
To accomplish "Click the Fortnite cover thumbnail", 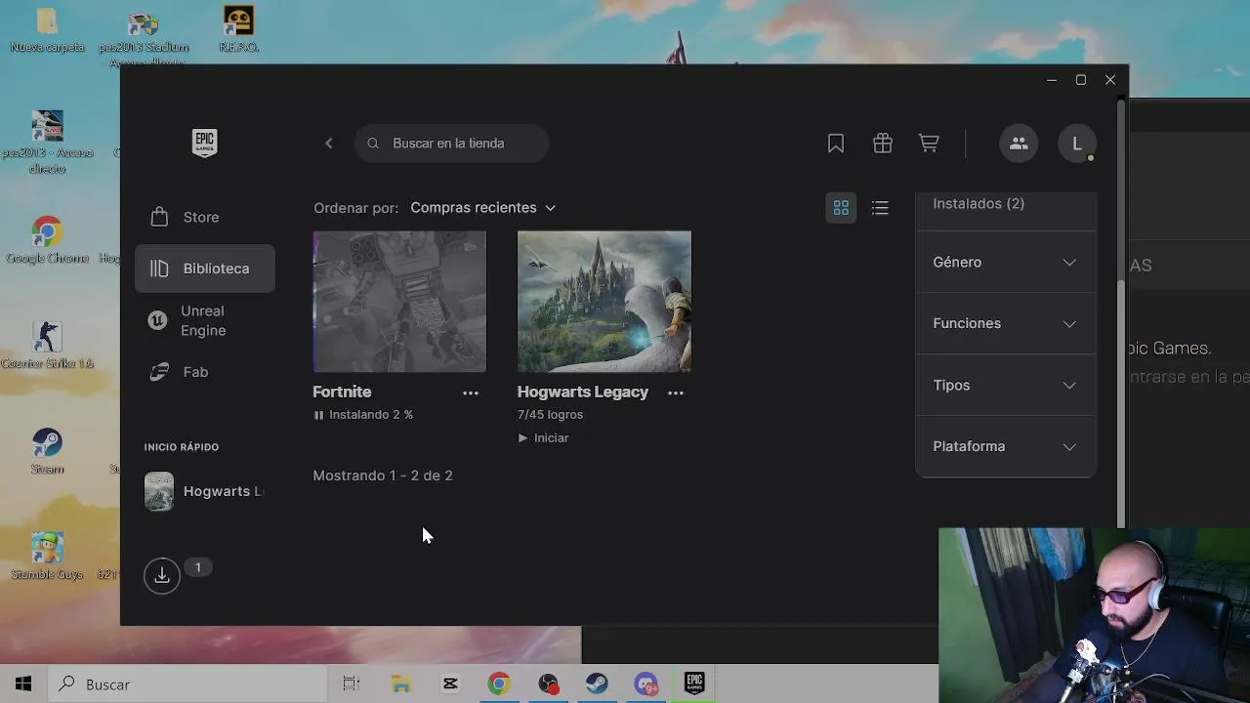I will click(x=399, y=302).
